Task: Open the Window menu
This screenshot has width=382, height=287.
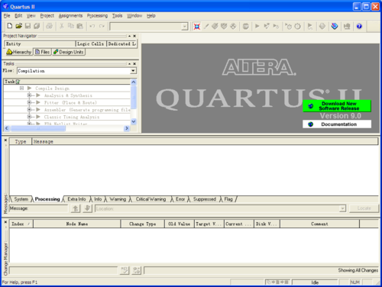Action: tap(134, 16)
